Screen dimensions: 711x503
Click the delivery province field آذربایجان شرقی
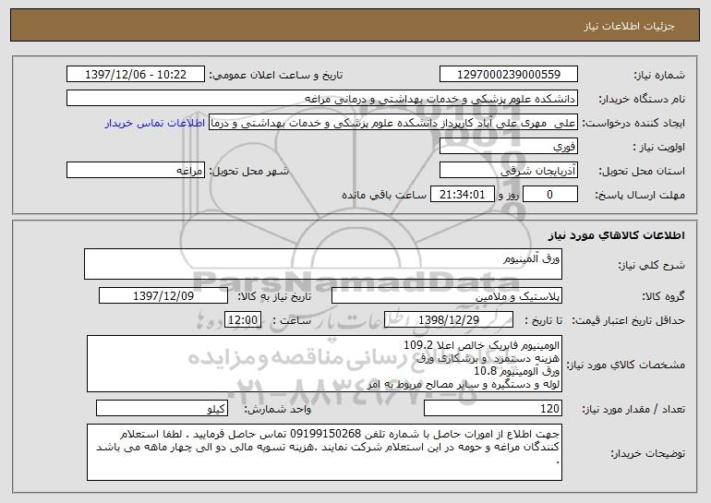[x=509, y=171]
